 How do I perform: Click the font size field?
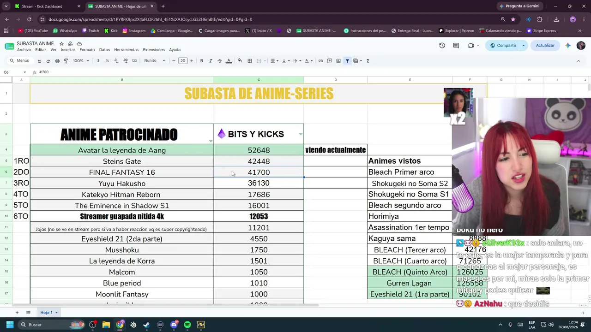click(183, 61)
